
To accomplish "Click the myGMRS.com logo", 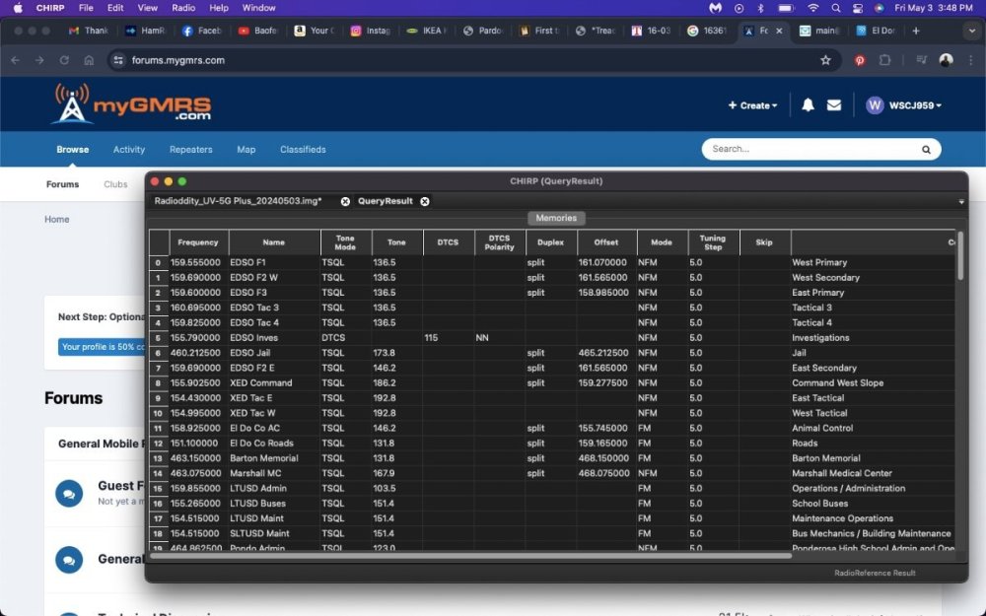I will click(x=132, y=104).
